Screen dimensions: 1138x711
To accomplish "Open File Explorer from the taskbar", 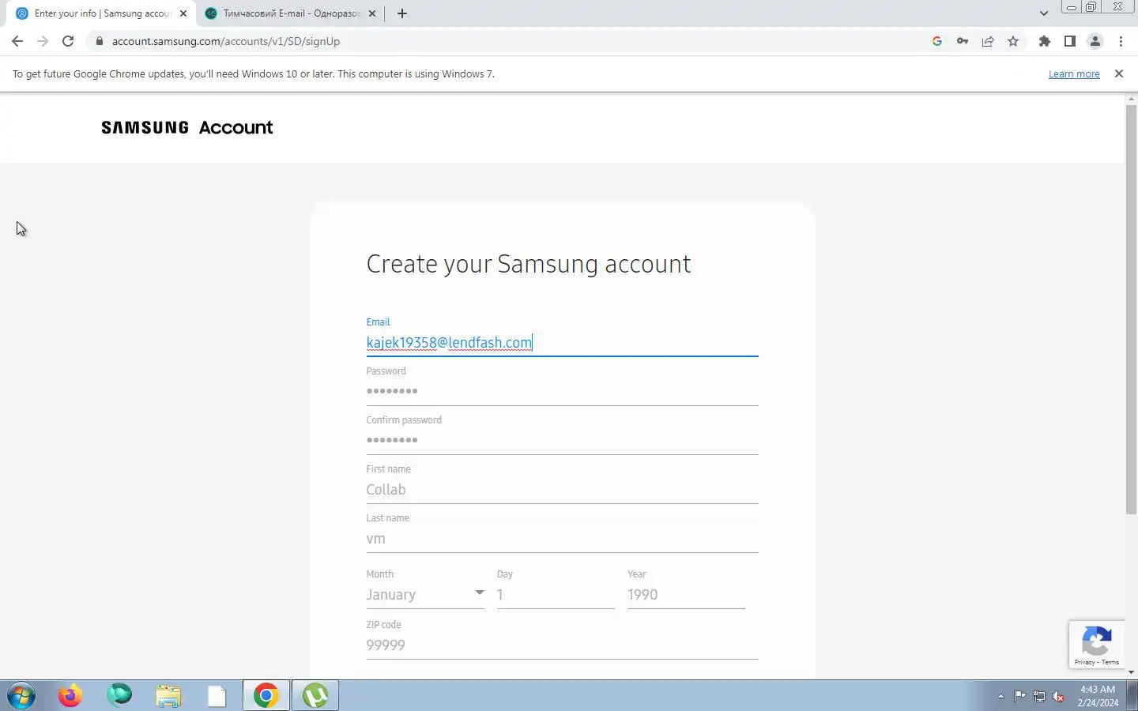I will pos(168,696).
